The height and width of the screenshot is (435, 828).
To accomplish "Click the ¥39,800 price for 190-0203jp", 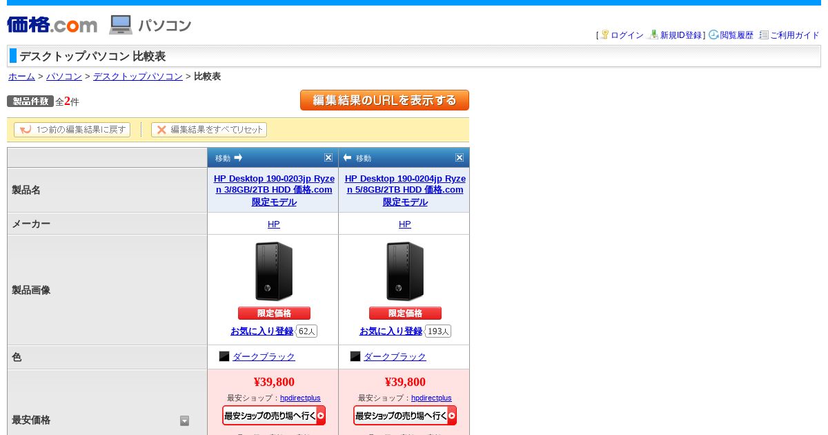I will coord(274,382).
